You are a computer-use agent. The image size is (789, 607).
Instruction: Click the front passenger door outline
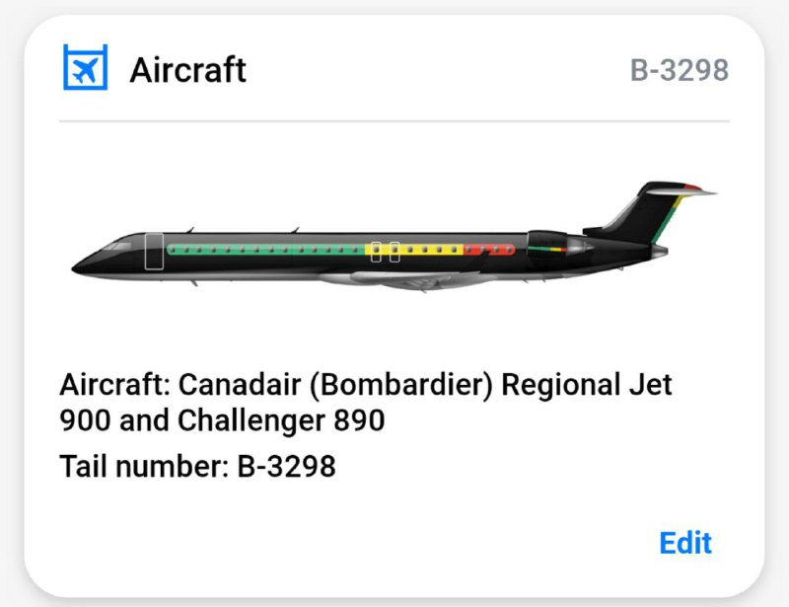tap(153, 252)
